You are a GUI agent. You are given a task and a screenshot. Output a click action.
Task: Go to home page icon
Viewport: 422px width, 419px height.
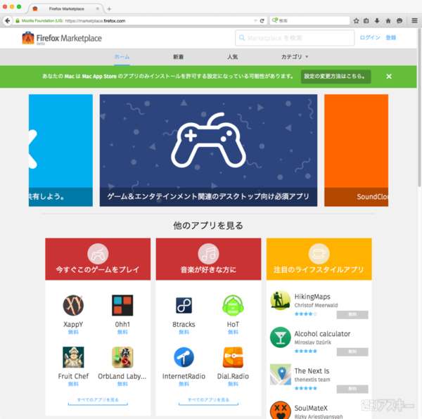[x=388, y=20]
